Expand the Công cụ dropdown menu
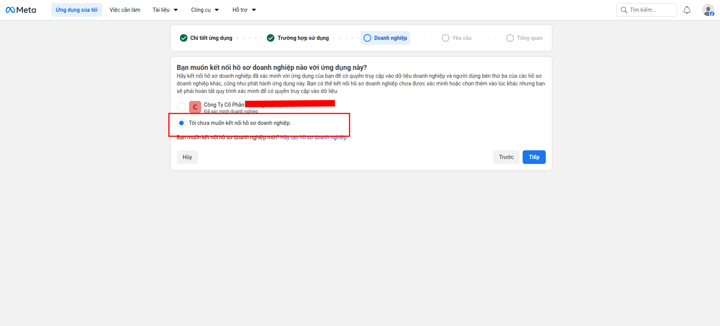Image resolution: width=720 pixels, height=326 pixels. [x=205, y=10]
